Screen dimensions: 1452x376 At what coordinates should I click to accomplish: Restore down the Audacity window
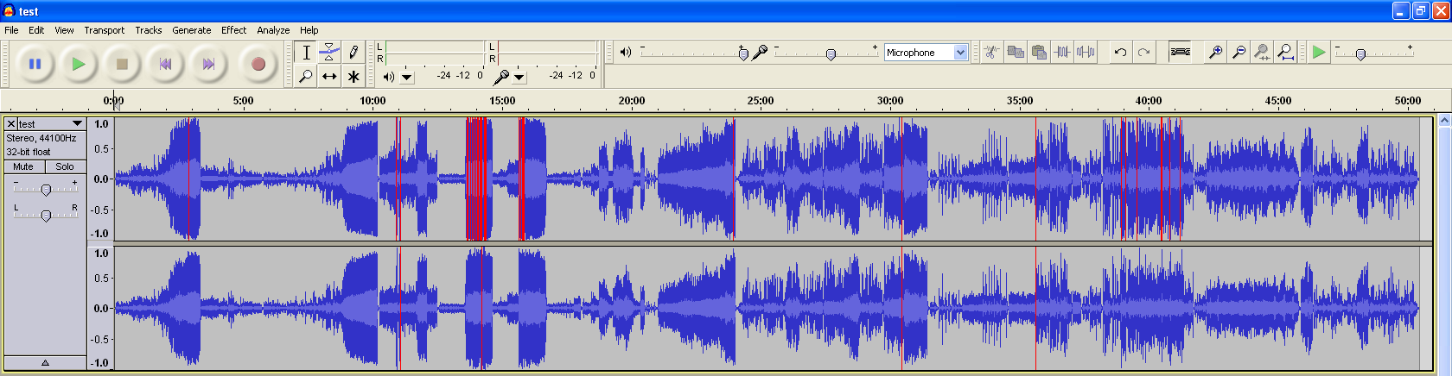point(1422,11)
